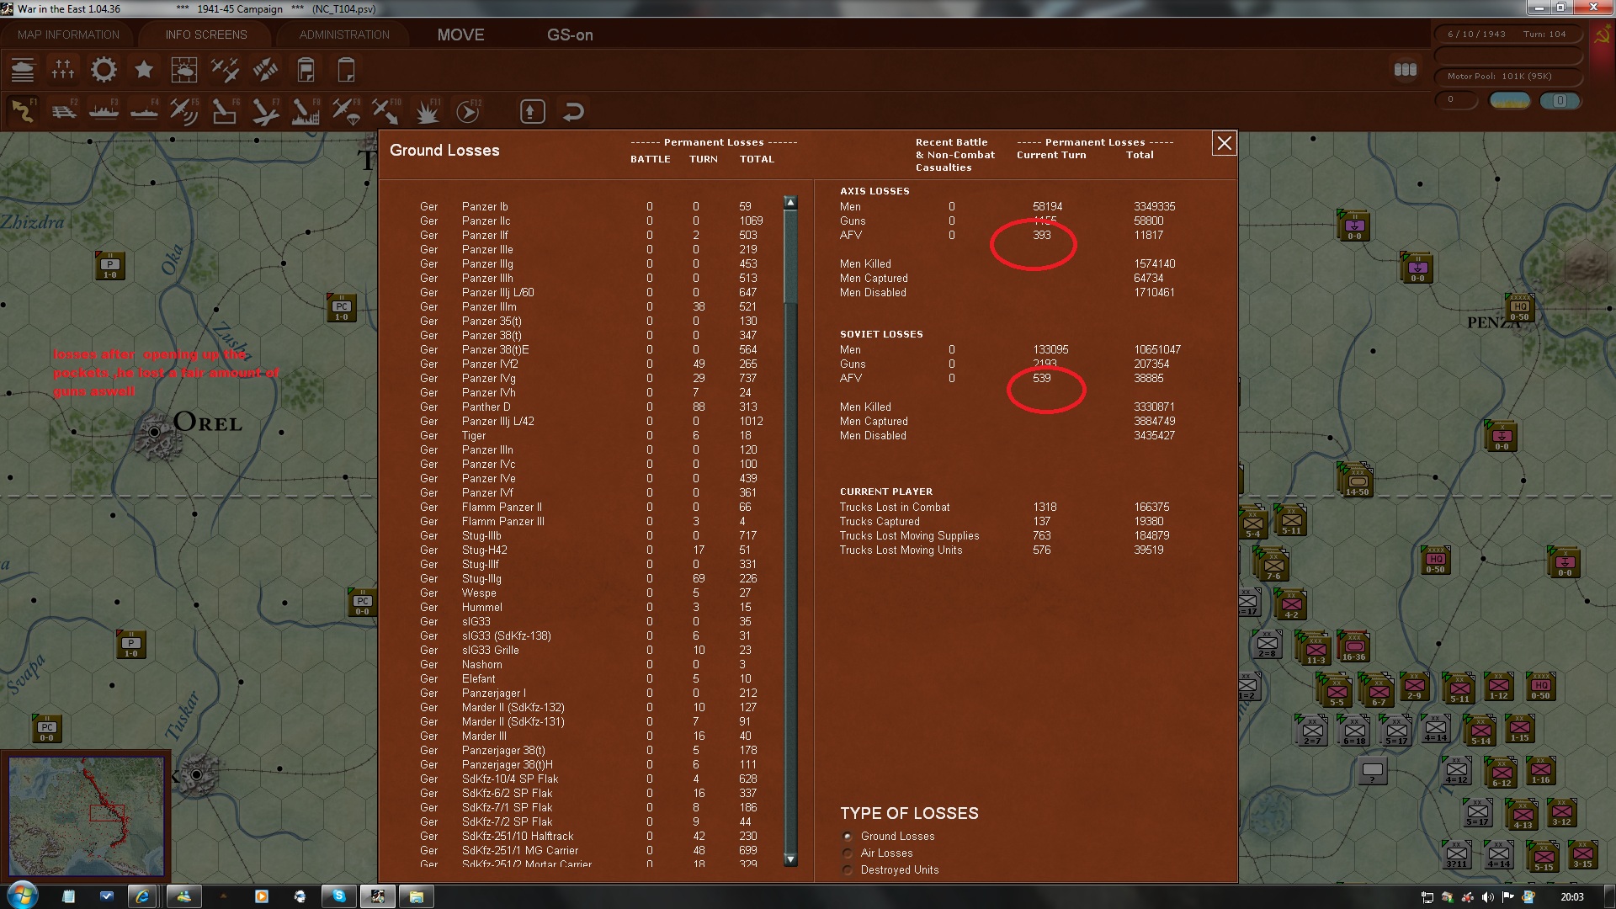1616x909 pixels.
Task: Select the F8 bomb city mode
Action: tap(306, 111)
